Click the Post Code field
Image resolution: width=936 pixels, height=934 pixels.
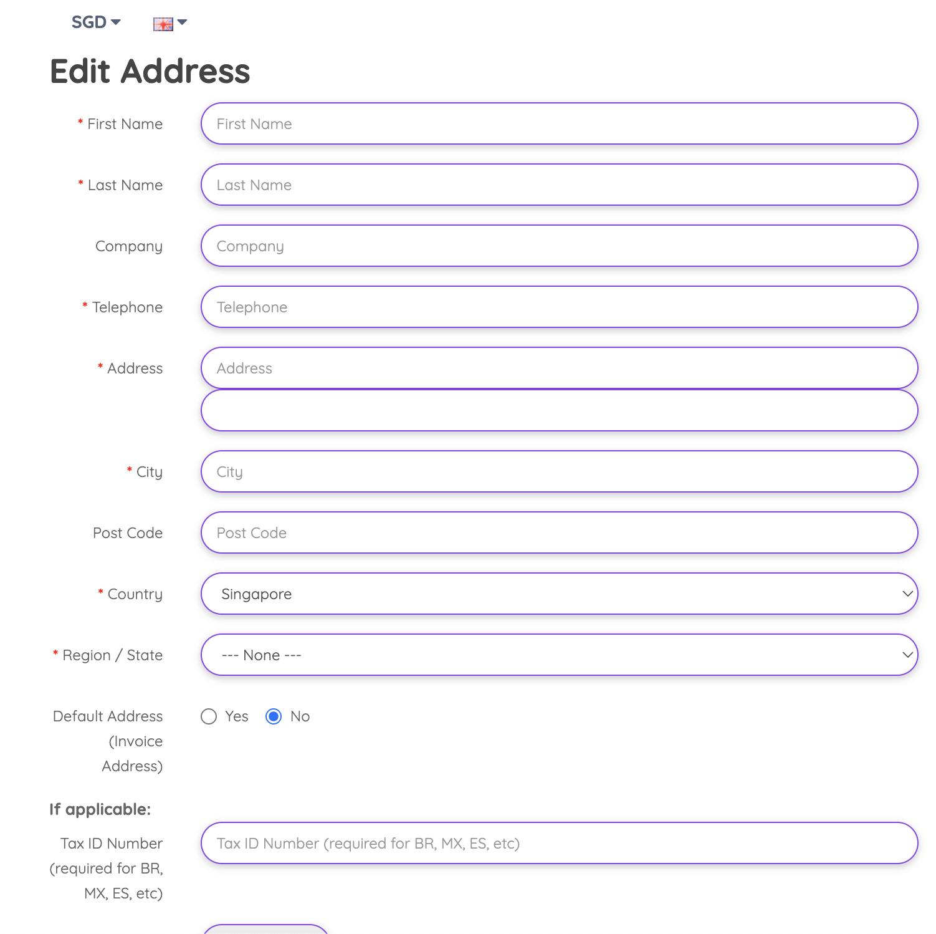coord(558,532)
